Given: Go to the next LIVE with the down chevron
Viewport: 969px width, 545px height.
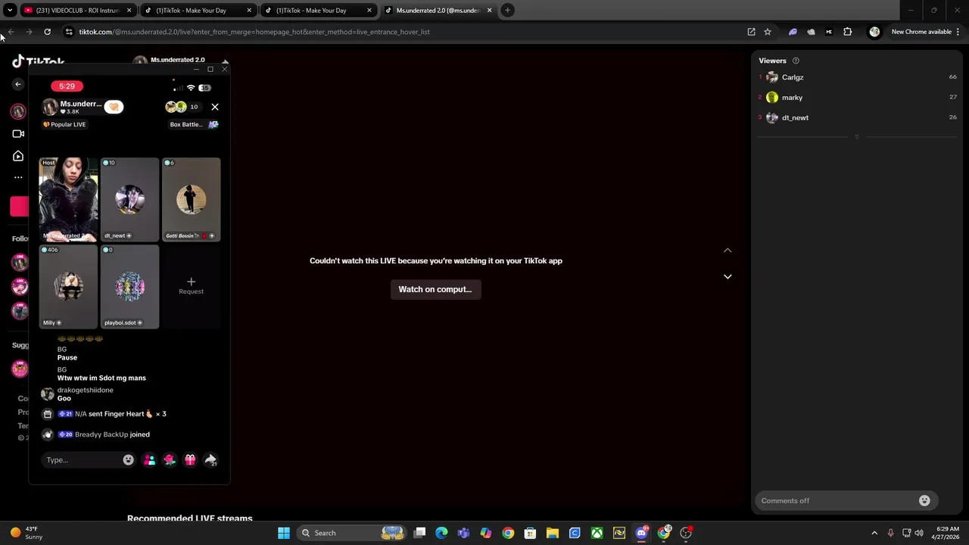Looking at the screenshot, I should [728, 276].
